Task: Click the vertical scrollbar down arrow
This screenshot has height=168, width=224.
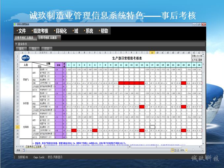Action: tap(203, 144)
